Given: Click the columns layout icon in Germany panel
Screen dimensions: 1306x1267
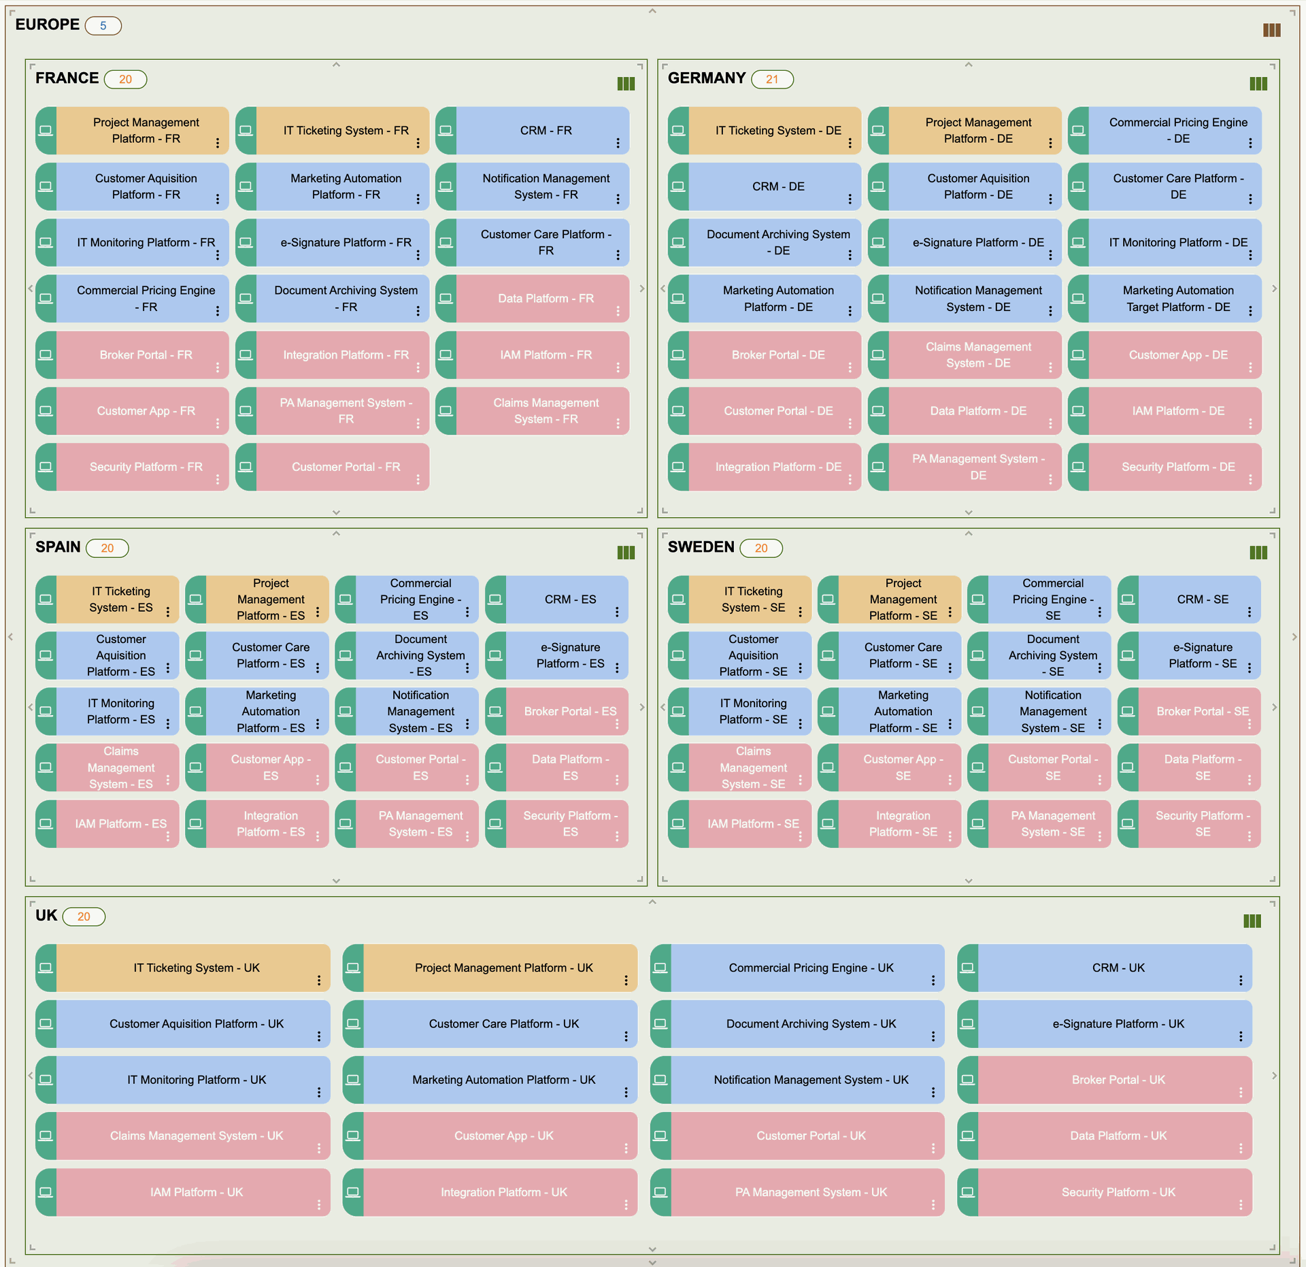Looking at the screenshot, I should 1258,84.
